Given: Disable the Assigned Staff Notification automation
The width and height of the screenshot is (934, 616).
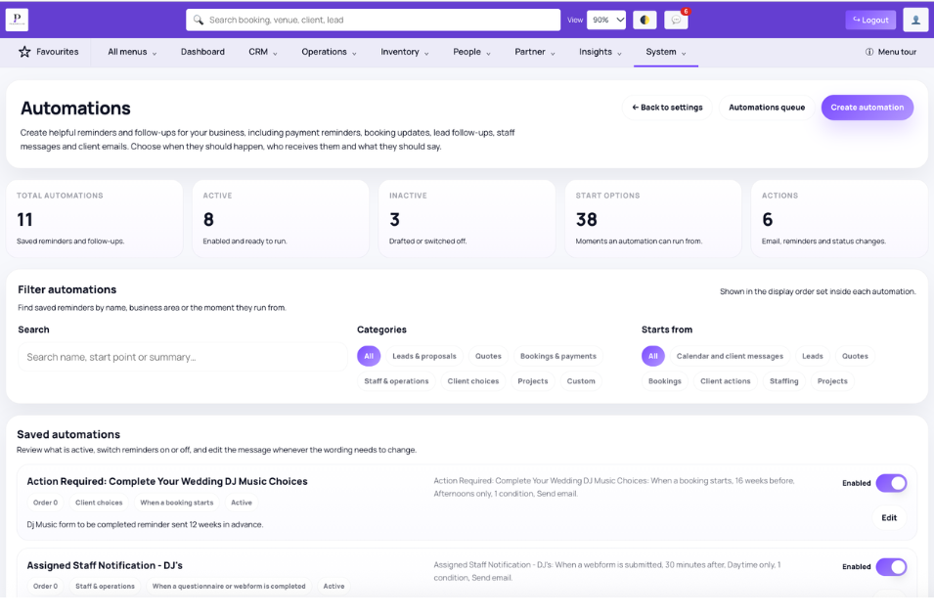Looking at the screenshot, I should pyautogui.click(x=891, y=566).
